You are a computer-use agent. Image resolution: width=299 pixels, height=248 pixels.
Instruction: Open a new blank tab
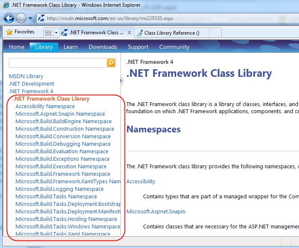215,33
